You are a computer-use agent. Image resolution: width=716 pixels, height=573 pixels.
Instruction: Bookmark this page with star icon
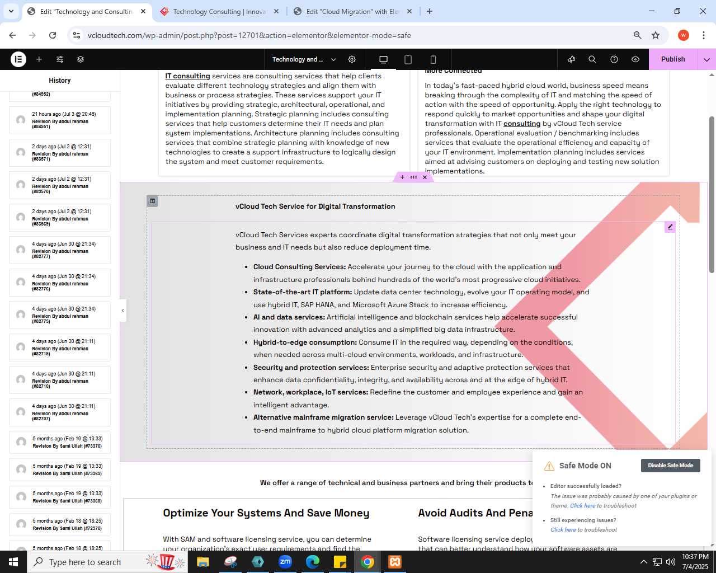click(656, 35)
